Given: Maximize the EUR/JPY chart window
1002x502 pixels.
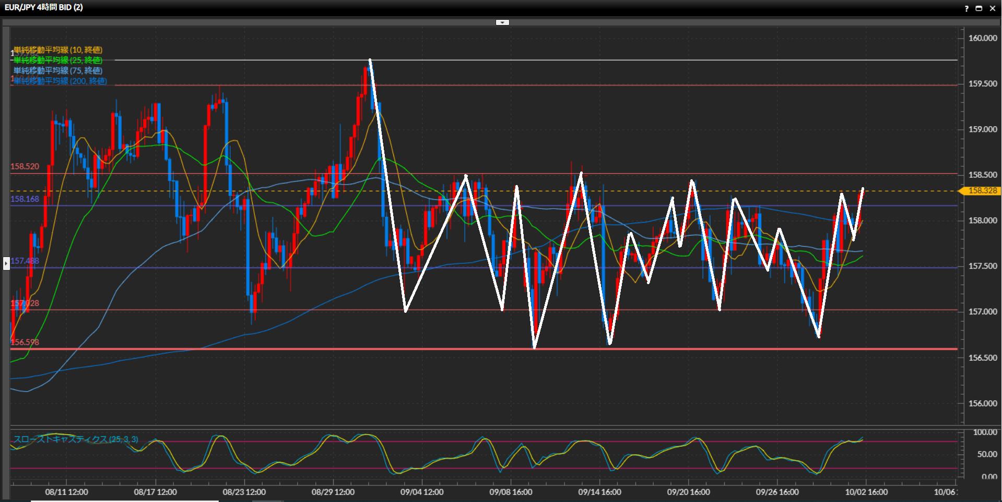Looking at the screenshot, I should 979,8.
